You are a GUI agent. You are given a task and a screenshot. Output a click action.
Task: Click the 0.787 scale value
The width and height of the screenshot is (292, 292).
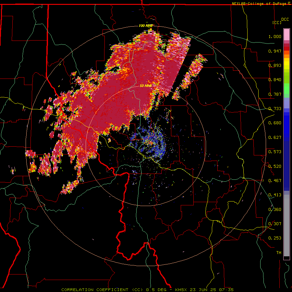[x=275, y=94]
